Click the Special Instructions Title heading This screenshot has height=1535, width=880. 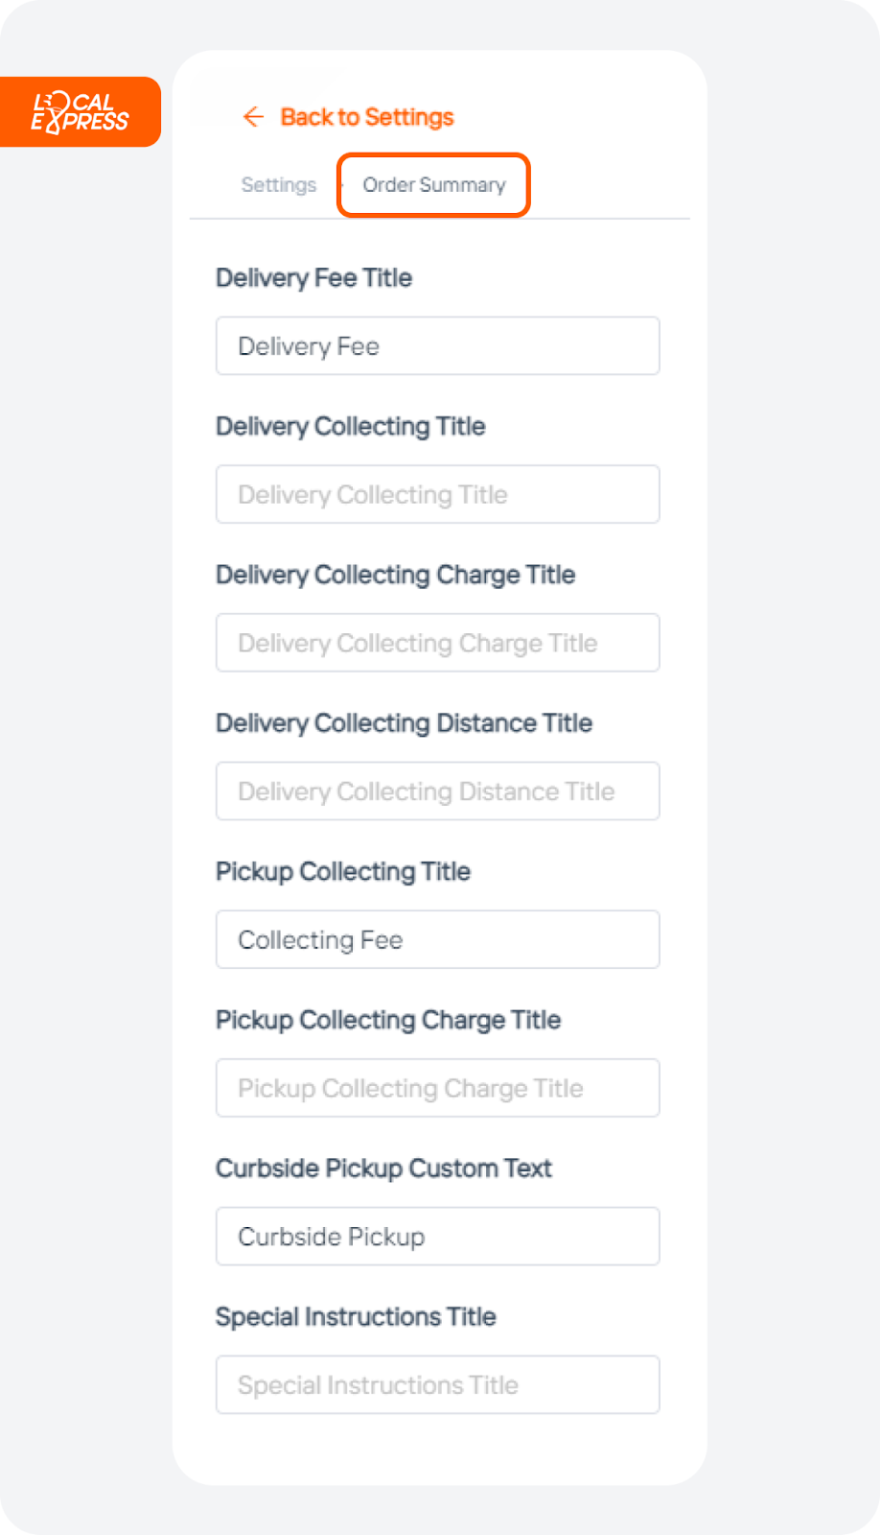(356, 1317)
